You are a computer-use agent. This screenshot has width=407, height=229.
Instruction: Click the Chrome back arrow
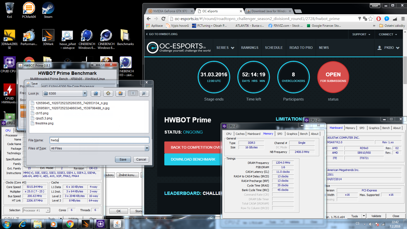(149, 19)
